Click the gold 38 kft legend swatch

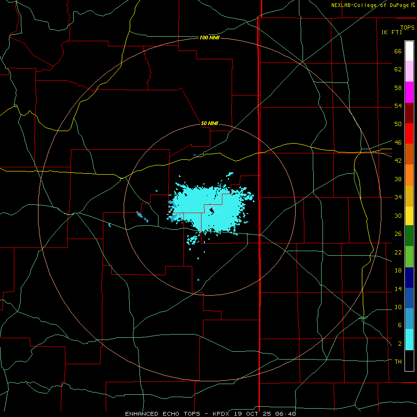(x=409, y=196)
